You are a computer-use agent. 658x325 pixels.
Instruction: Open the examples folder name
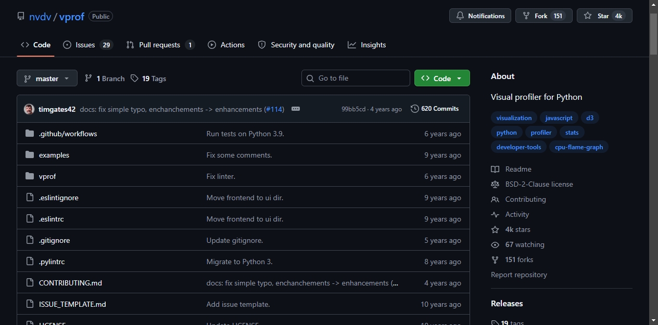pyautogui.click(x=54, y=155)
